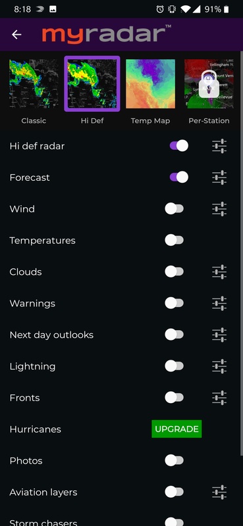Open Fronts settings sliders icon
This screenshot has height=526, width=243.
click(x=219, y=398)
